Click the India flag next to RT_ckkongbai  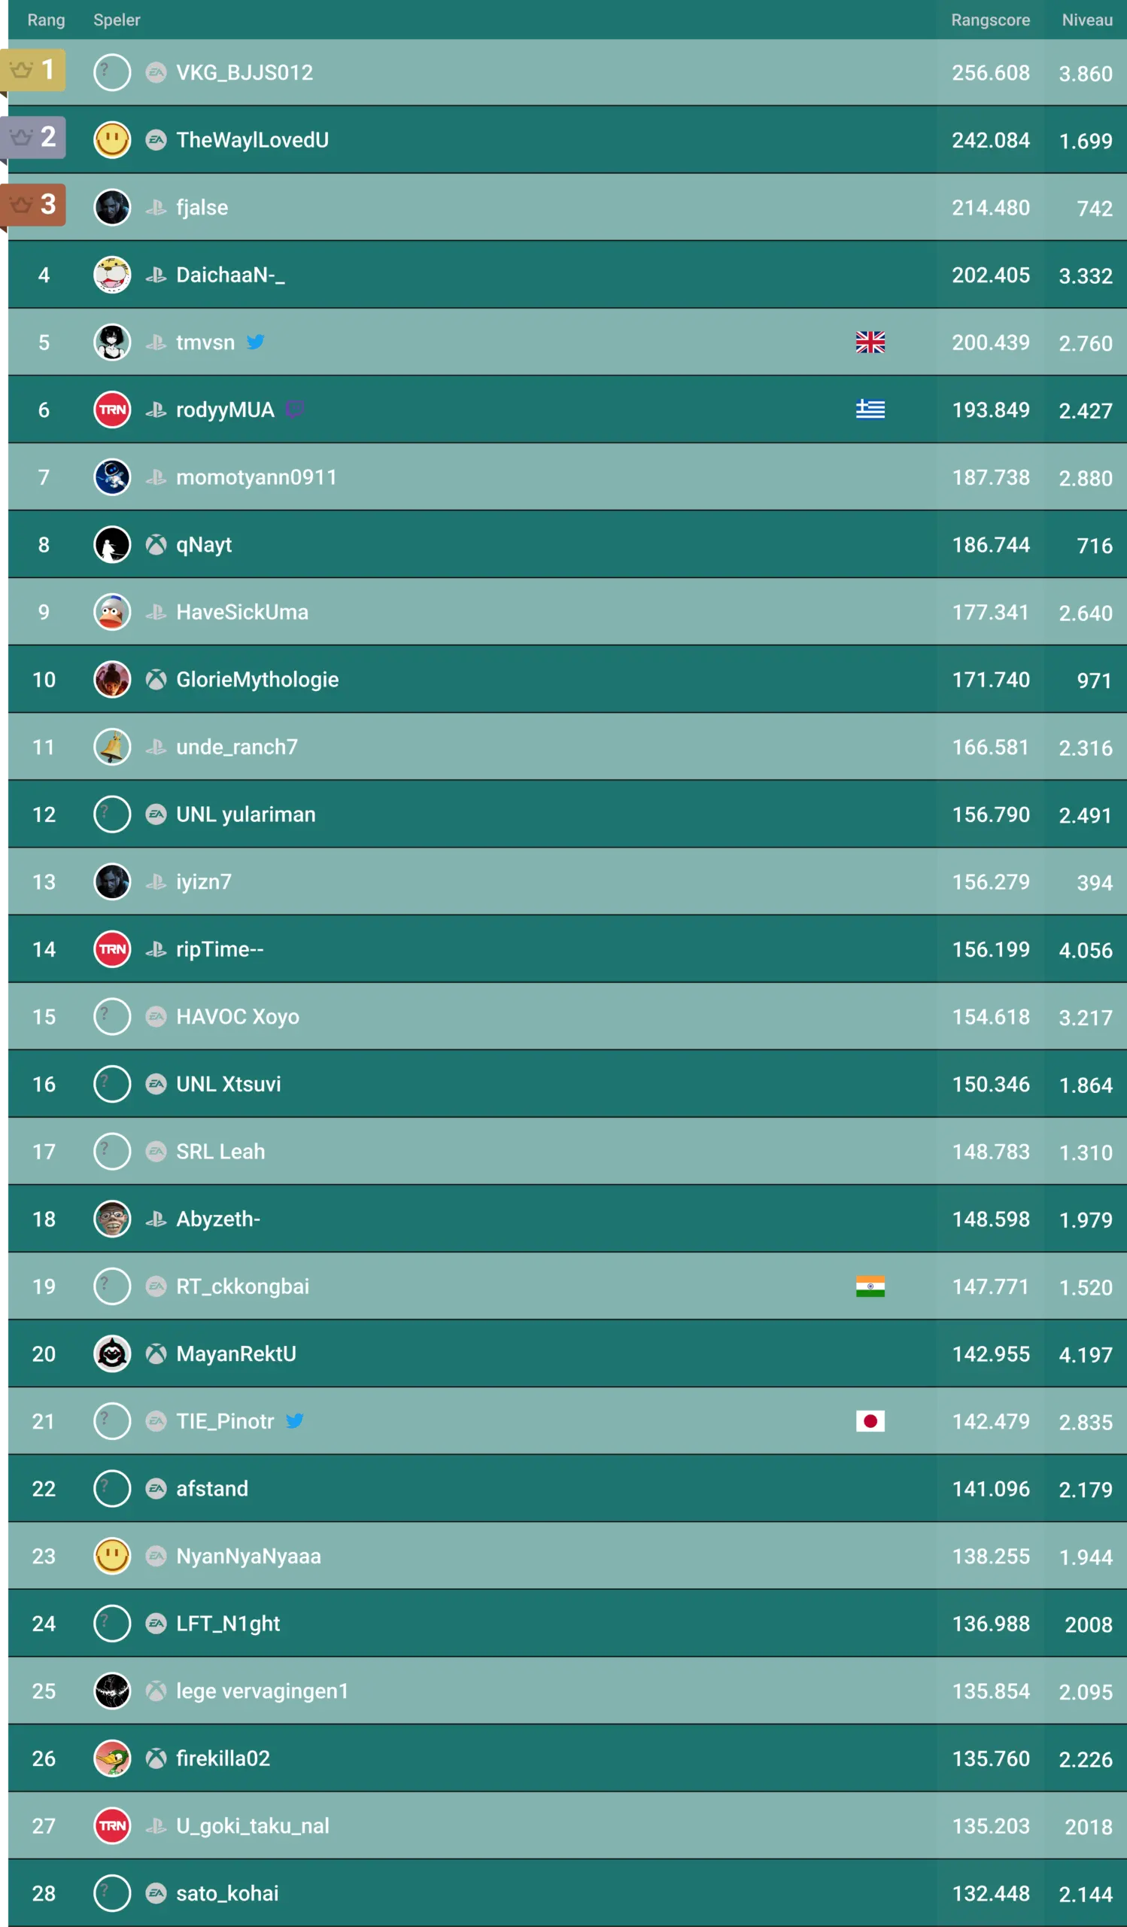(x=870, y=1286)
